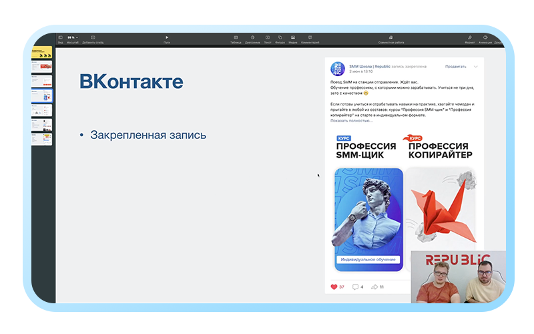Click the SMM Школа | Republic avatar

coord(338,69)
